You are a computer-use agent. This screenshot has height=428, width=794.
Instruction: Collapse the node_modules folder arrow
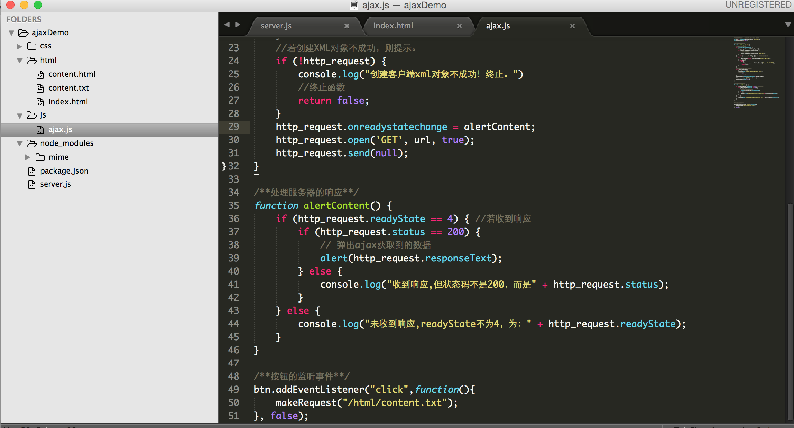[20, 143]
